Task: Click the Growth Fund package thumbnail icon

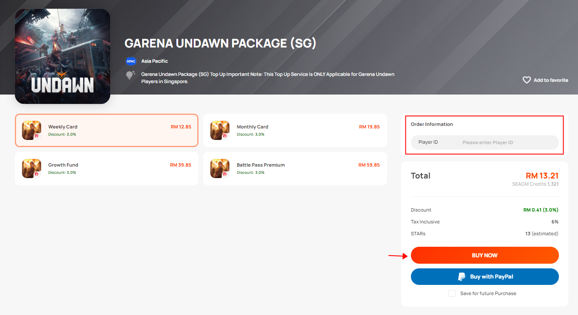Action: [31, 168]
